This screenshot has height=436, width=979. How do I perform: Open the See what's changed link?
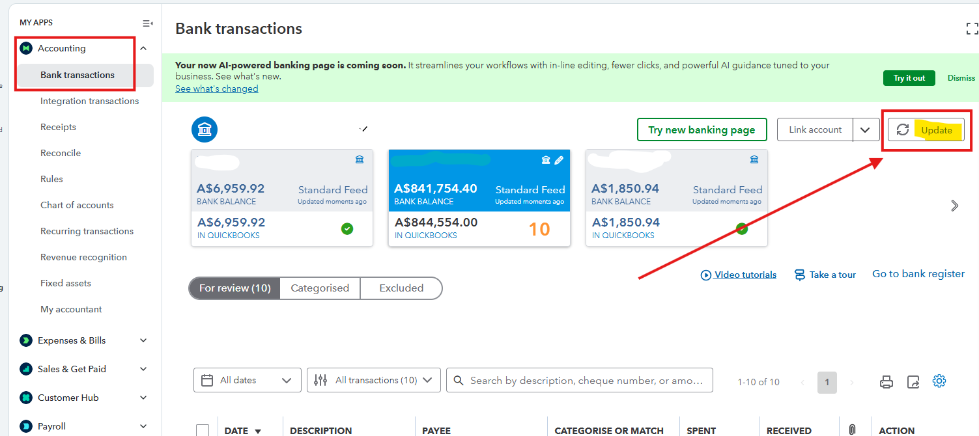point(216,89)
